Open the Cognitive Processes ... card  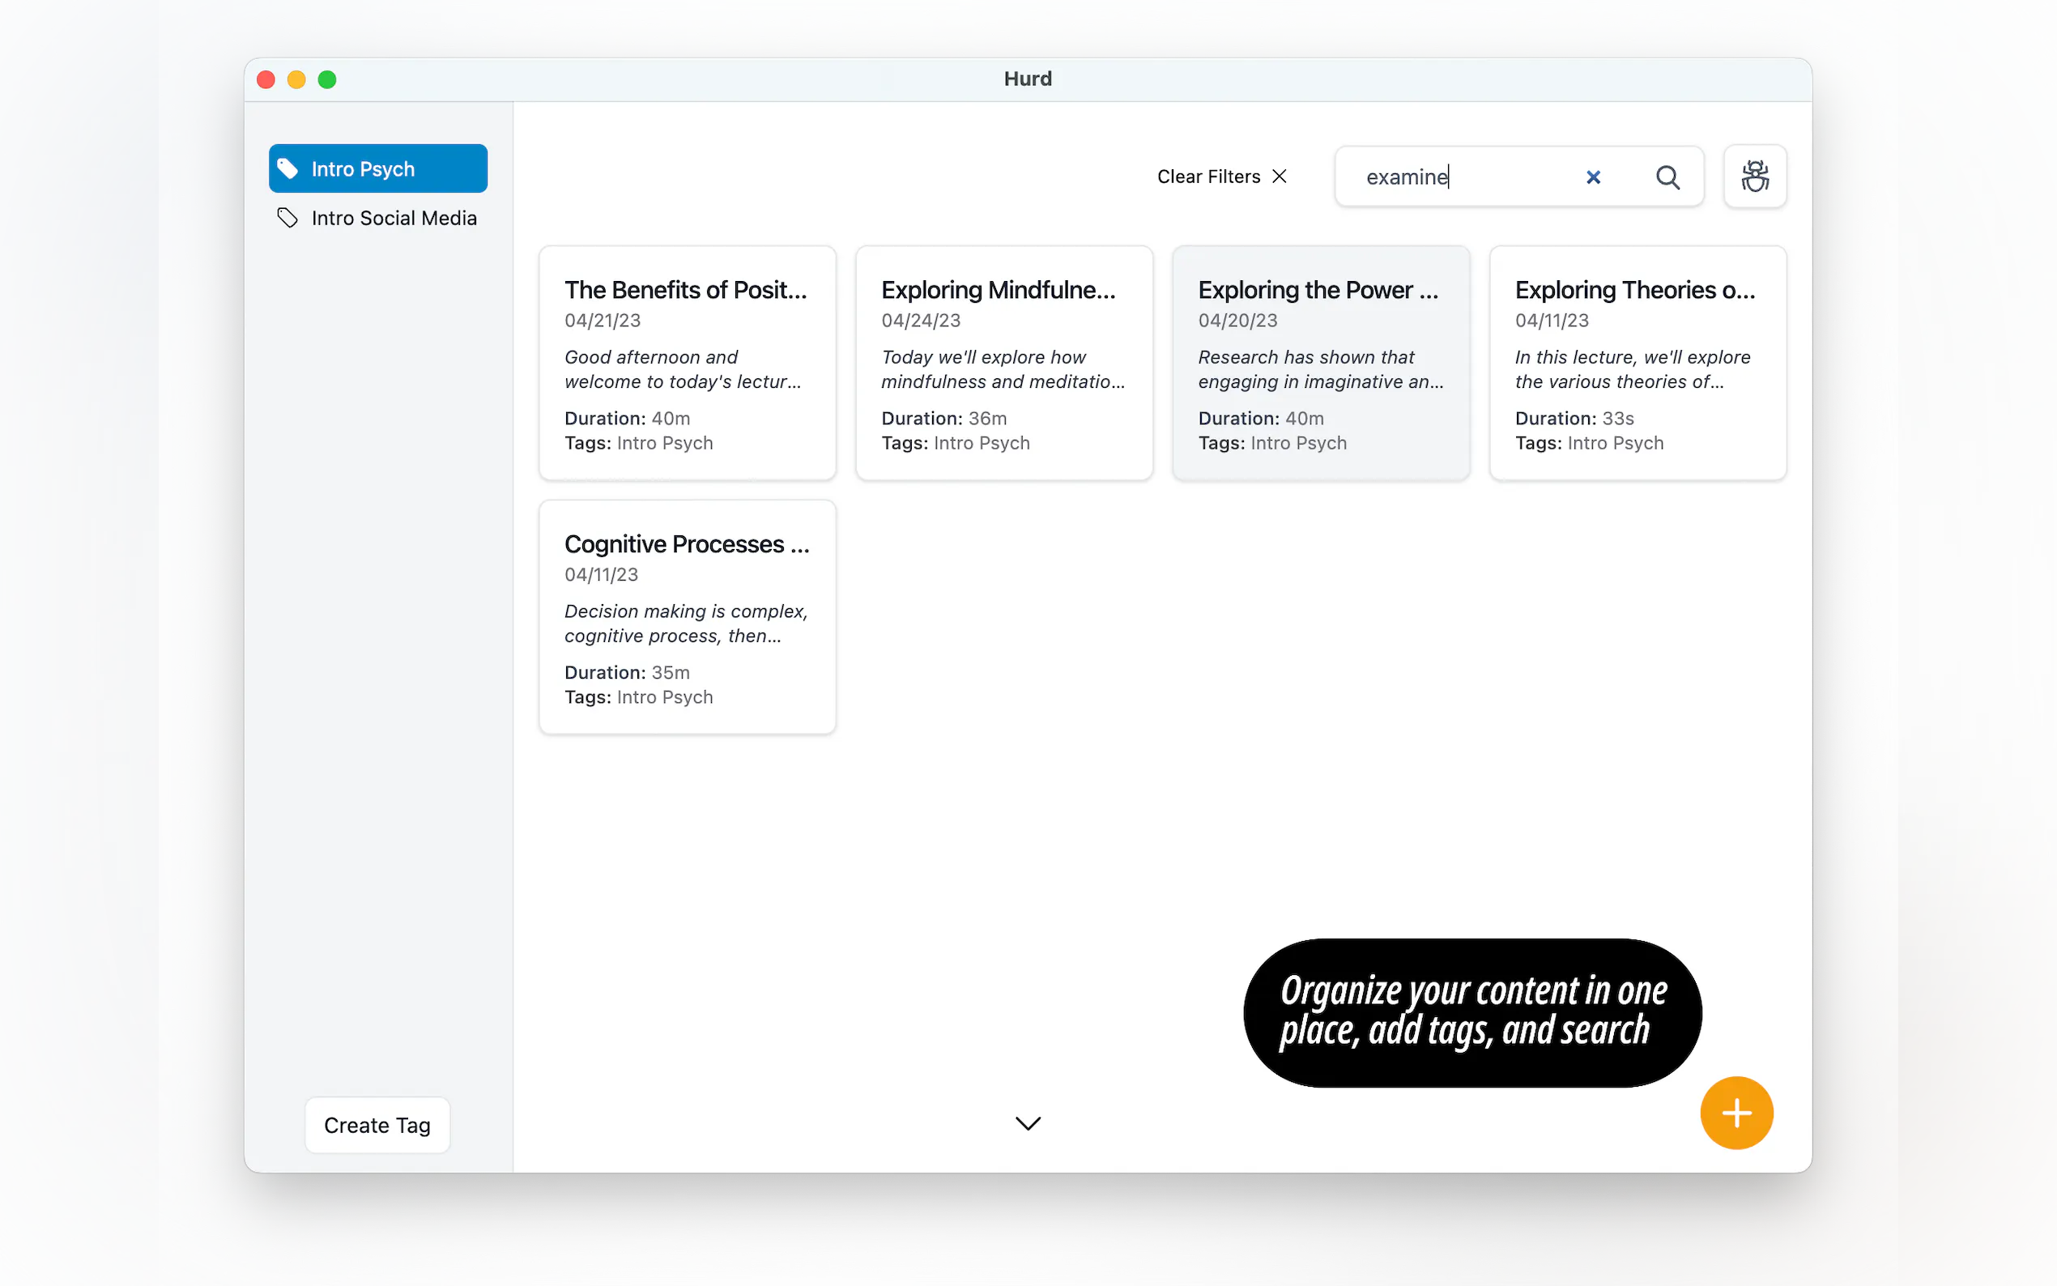pyautogui.click(x=687, y=616)
